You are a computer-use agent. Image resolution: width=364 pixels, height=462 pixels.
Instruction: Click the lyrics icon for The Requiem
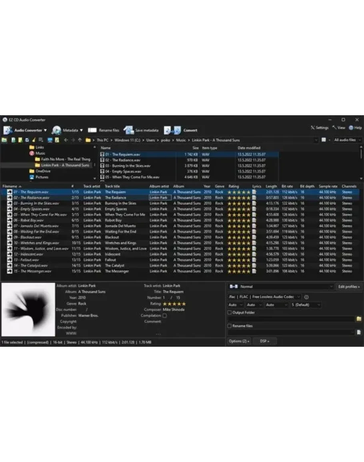[x=254, y=192]
